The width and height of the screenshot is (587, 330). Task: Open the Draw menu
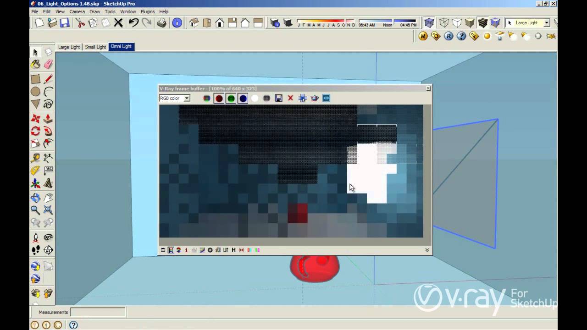(95, 11)
